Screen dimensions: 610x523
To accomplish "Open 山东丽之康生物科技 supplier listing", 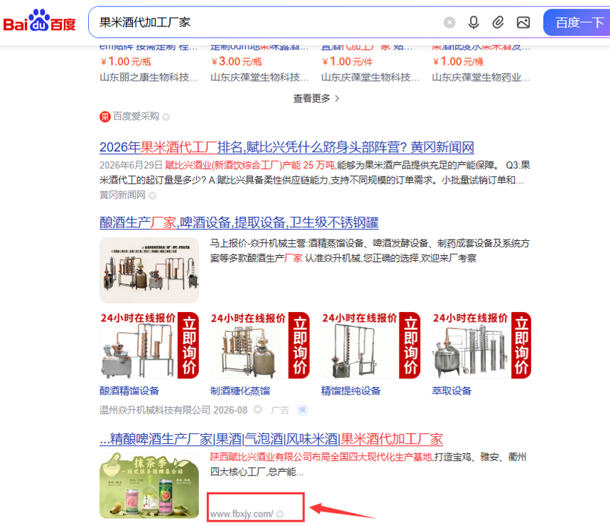I will point(149,77).
